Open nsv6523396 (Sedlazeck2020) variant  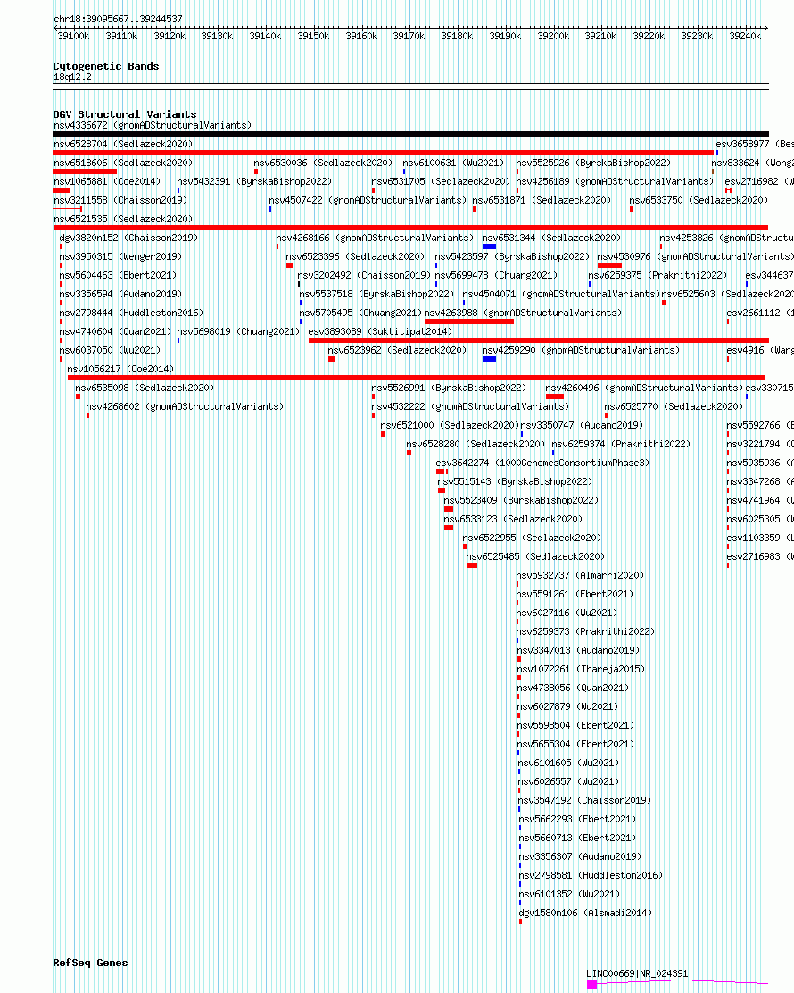pyautogui.click(x=355, y=257)
